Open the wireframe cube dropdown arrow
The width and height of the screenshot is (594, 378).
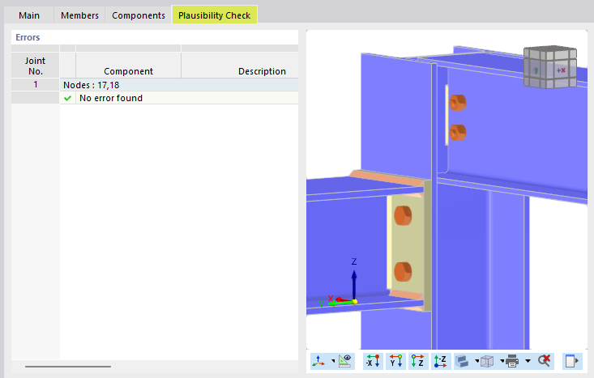502,361
